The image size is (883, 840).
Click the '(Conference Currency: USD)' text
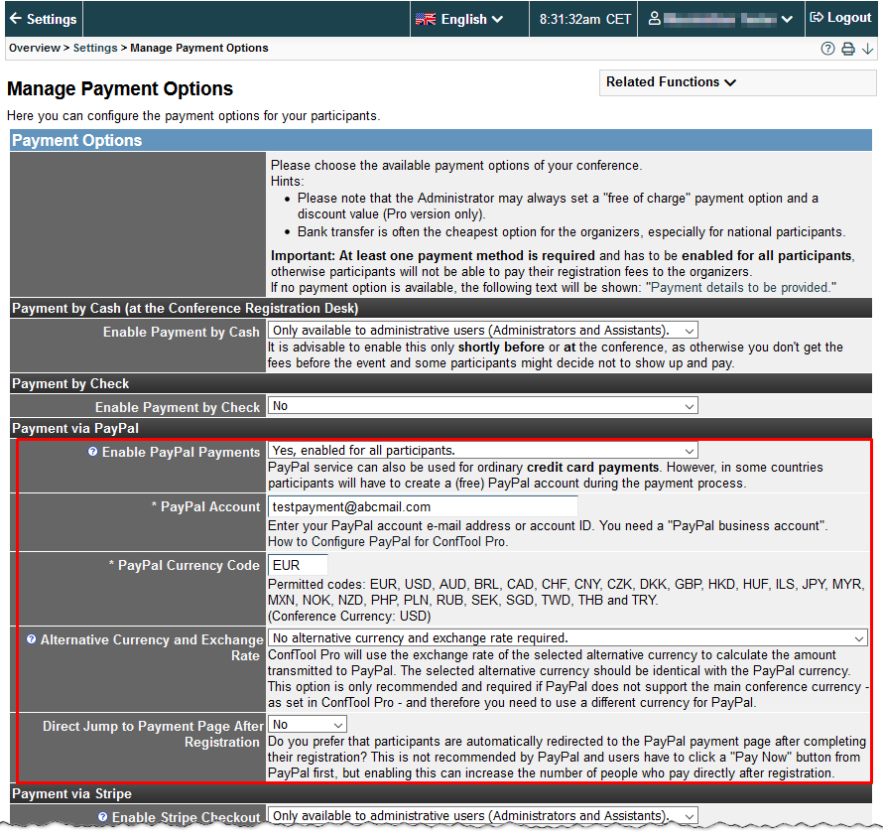(349, 617)
